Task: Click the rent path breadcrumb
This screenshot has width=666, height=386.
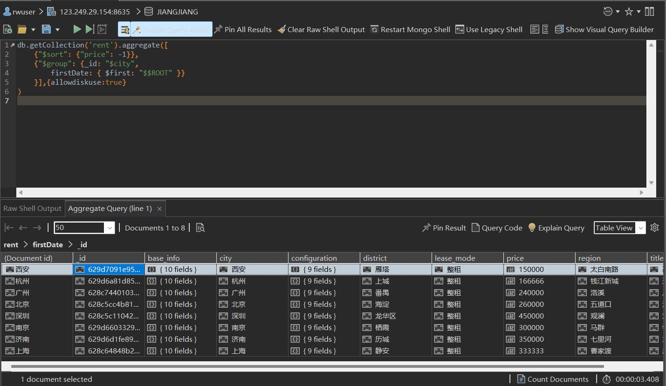Action: tap(11, 244)
